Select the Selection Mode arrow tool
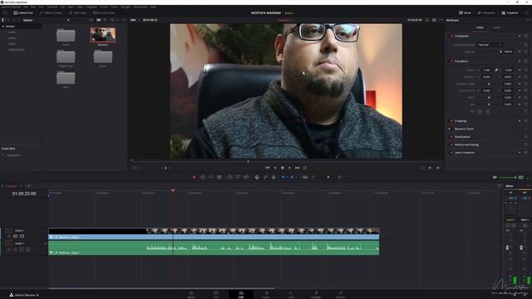This screenshot has height=299, width=532. click(194, 177)
